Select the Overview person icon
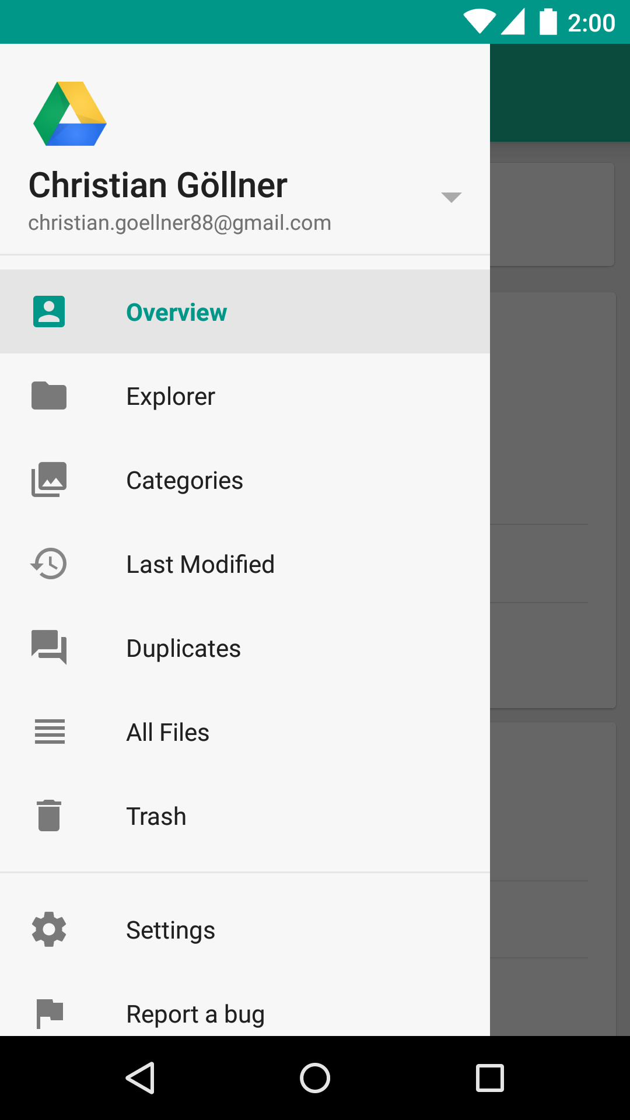630x1120 pixels. click(x=49, y=311)
